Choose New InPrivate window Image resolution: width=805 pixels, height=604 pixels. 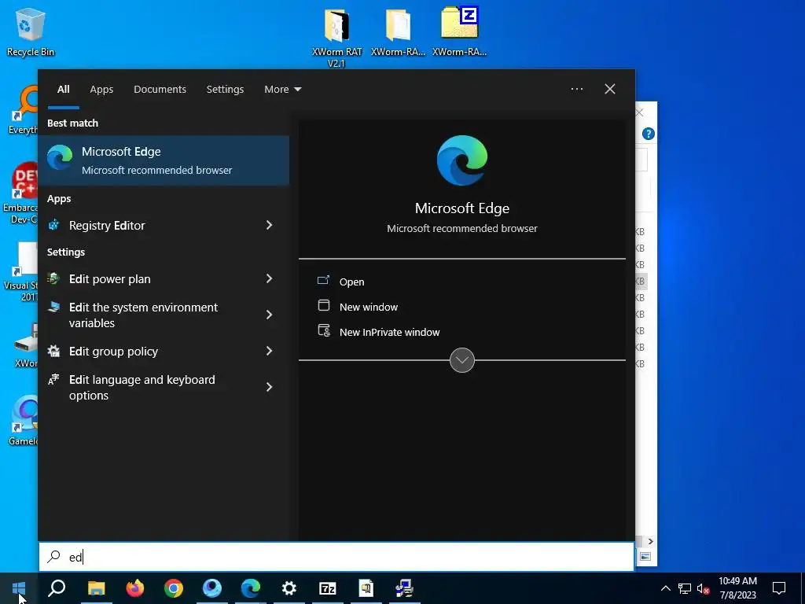pos(390,333)
